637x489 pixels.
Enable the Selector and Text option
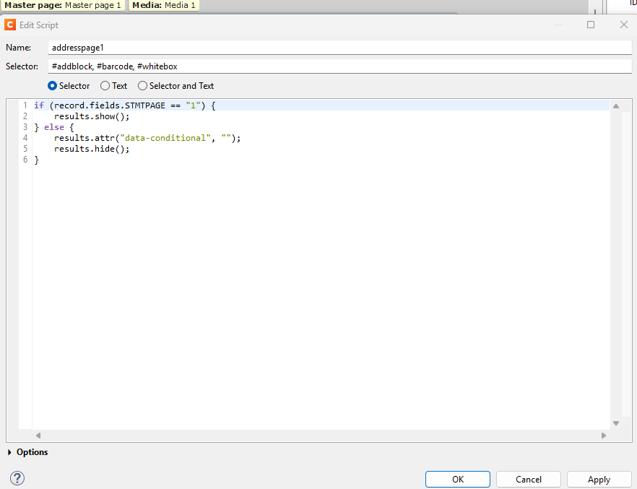click(x=143, y=86)
